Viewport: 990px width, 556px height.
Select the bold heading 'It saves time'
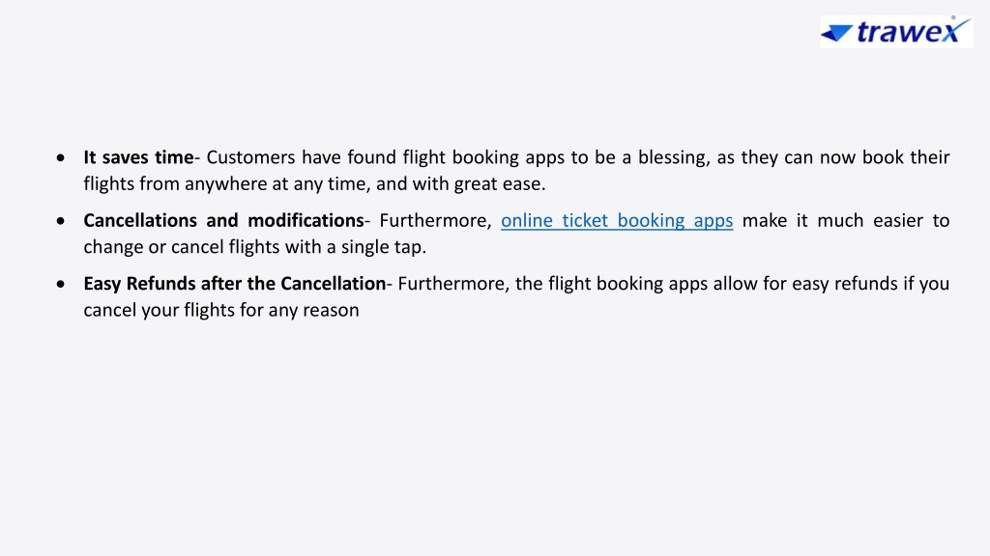click(138, 157)
